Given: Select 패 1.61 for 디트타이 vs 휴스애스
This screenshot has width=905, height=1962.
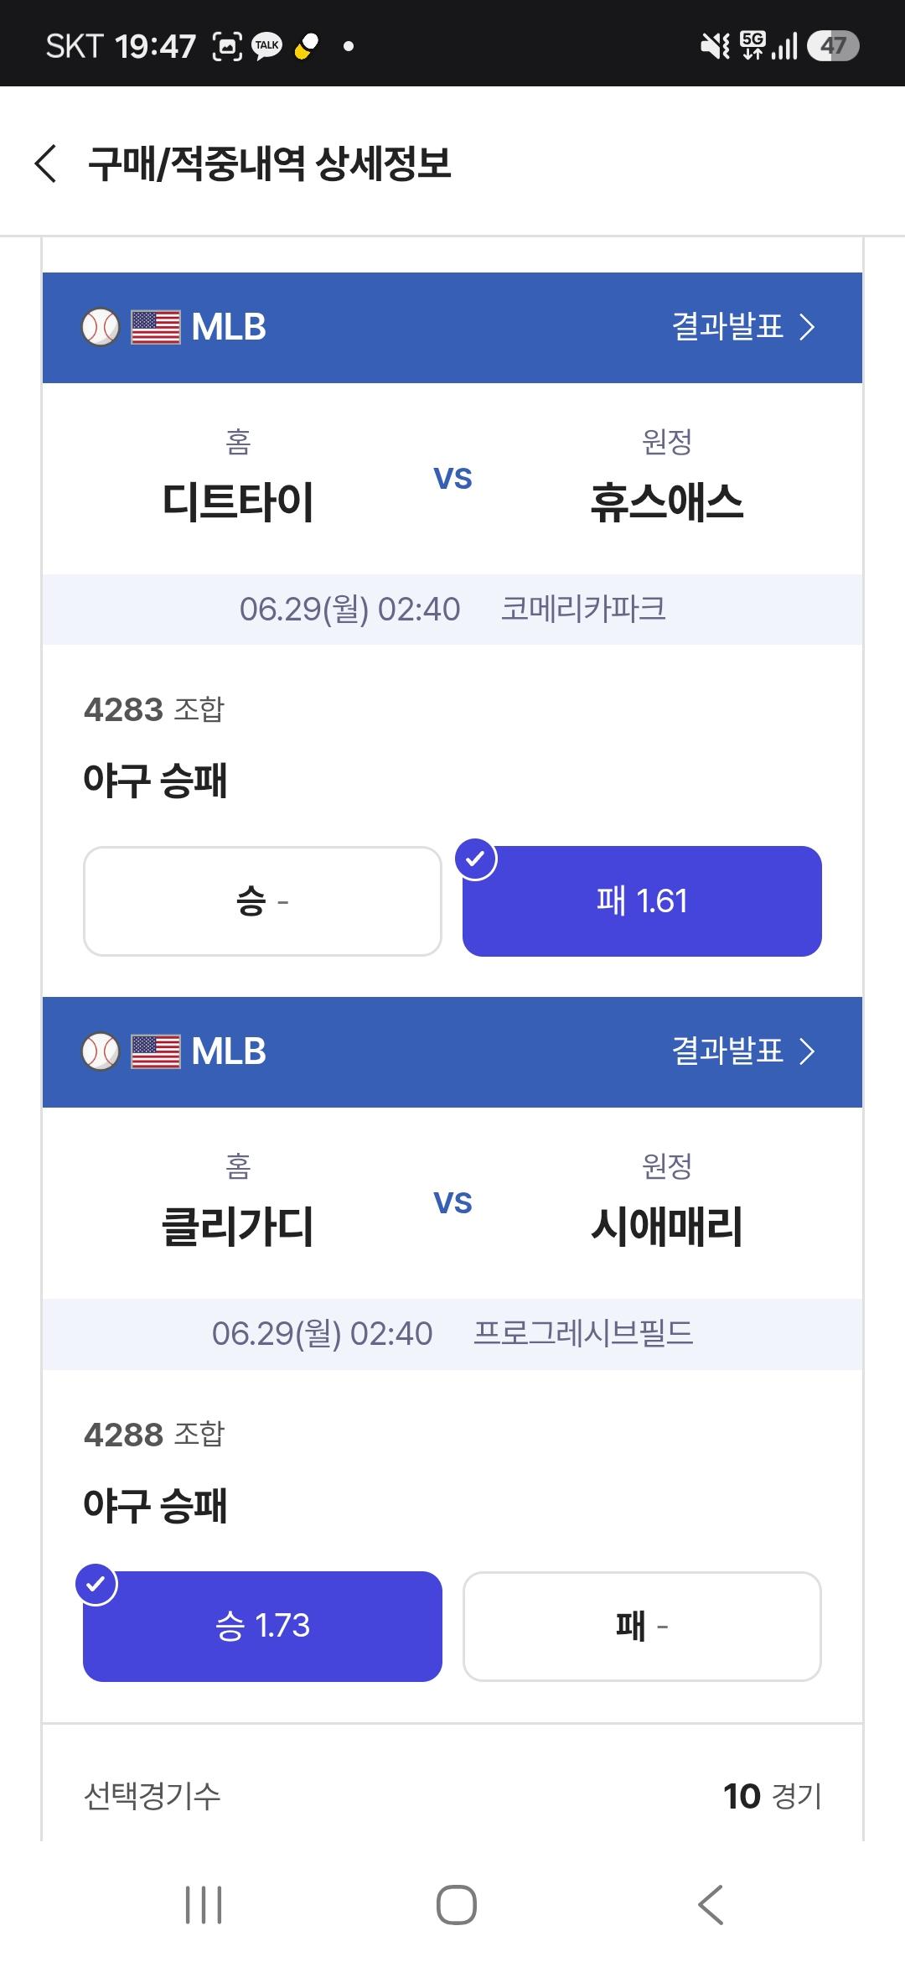Looking at the screenshot, I should pos(642,901).
